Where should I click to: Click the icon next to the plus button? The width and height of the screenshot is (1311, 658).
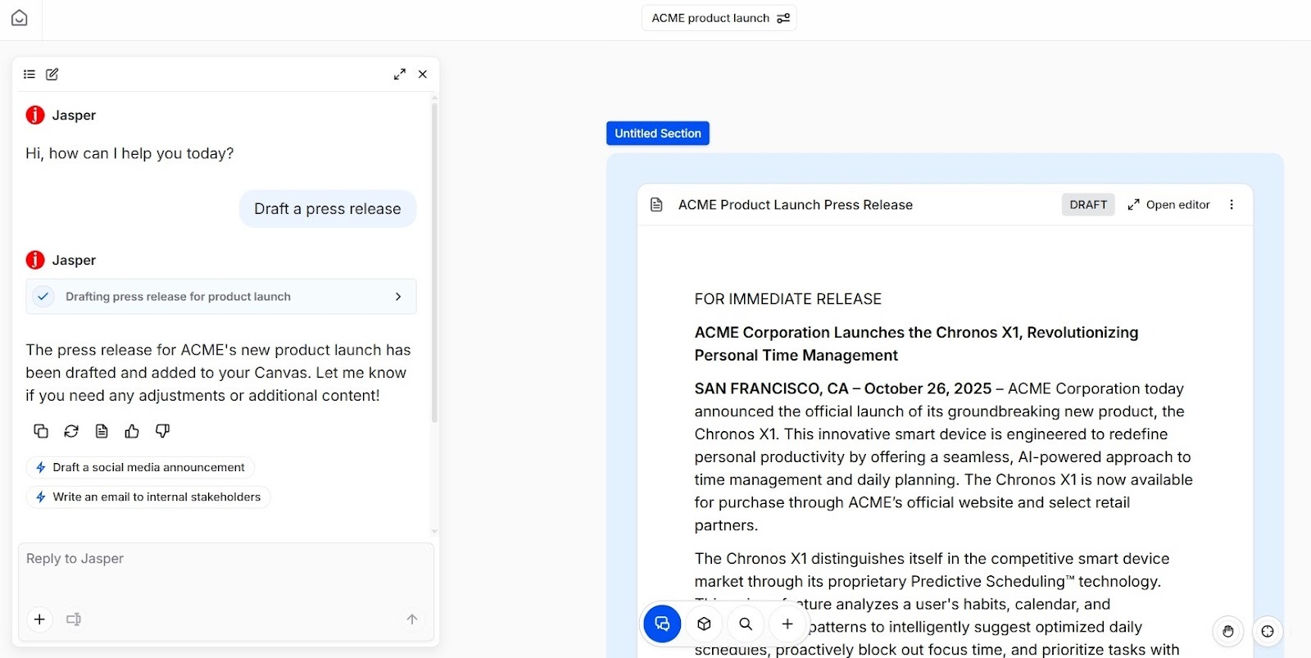pos(74,619)
